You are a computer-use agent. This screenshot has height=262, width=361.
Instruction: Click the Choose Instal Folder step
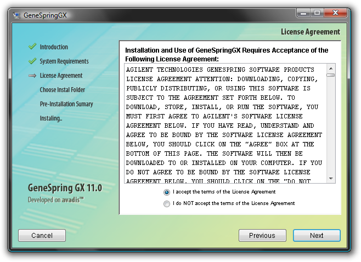[x=63, y=90]
